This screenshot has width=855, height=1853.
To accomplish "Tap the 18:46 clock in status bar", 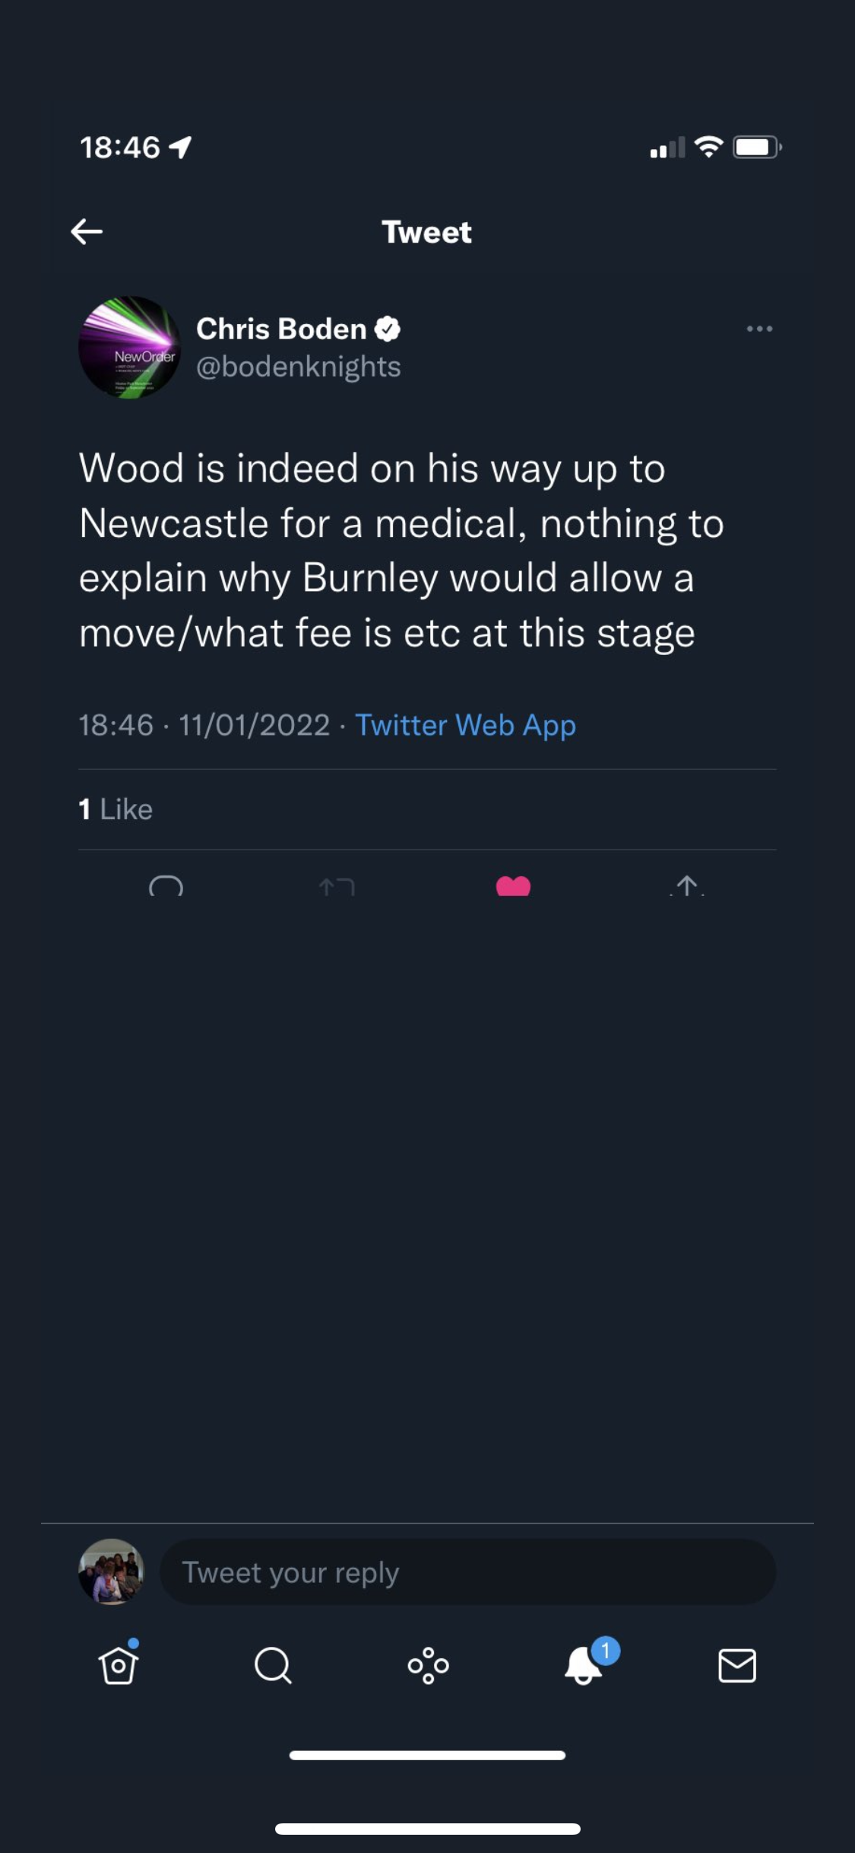I will click(x=120, y=147).
